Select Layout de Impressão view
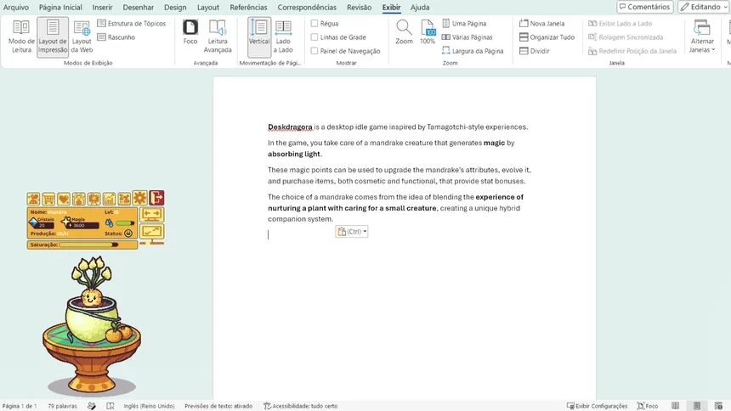 click(x=53, y=37)
